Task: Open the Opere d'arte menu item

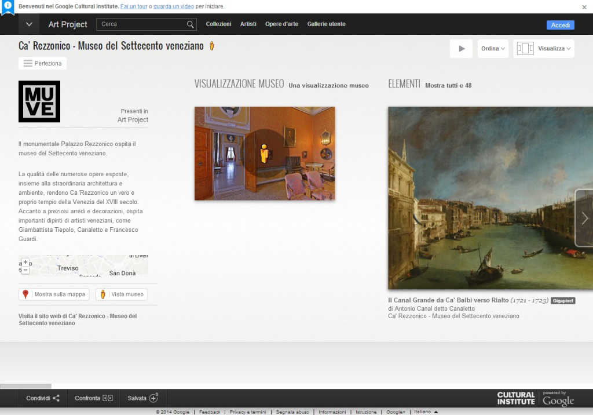Action: tap(281, 24)
